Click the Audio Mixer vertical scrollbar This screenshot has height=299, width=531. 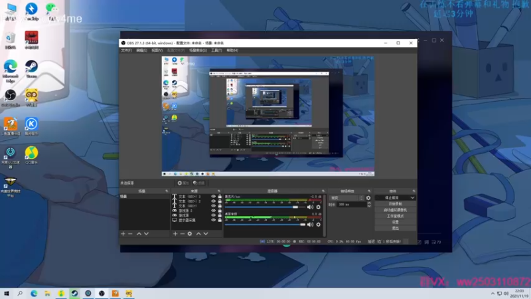tap(325, 215)
